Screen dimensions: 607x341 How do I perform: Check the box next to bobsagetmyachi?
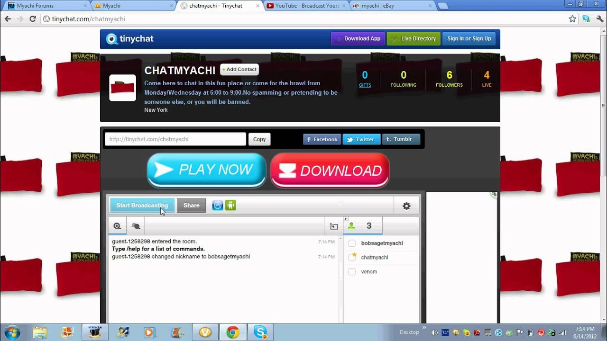coord(352,243)
